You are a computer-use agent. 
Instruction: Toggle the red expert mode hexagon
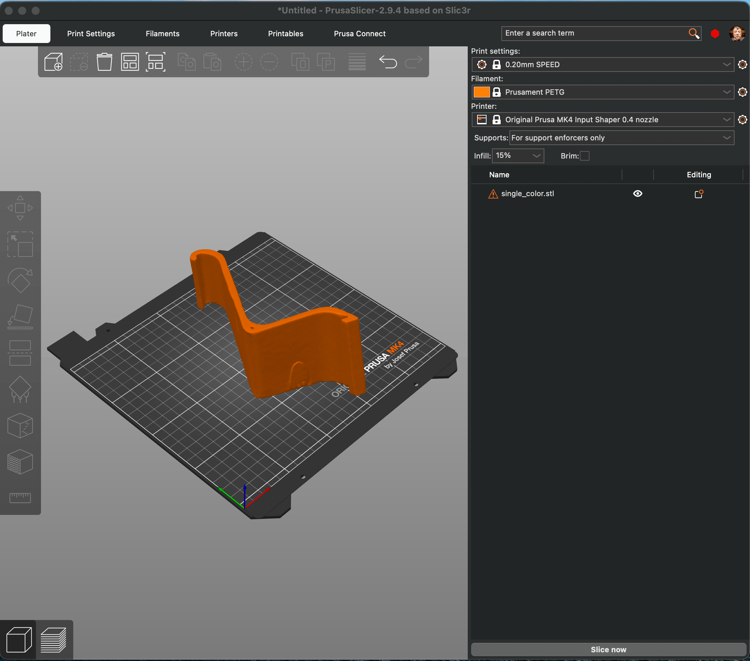[714, 34]
